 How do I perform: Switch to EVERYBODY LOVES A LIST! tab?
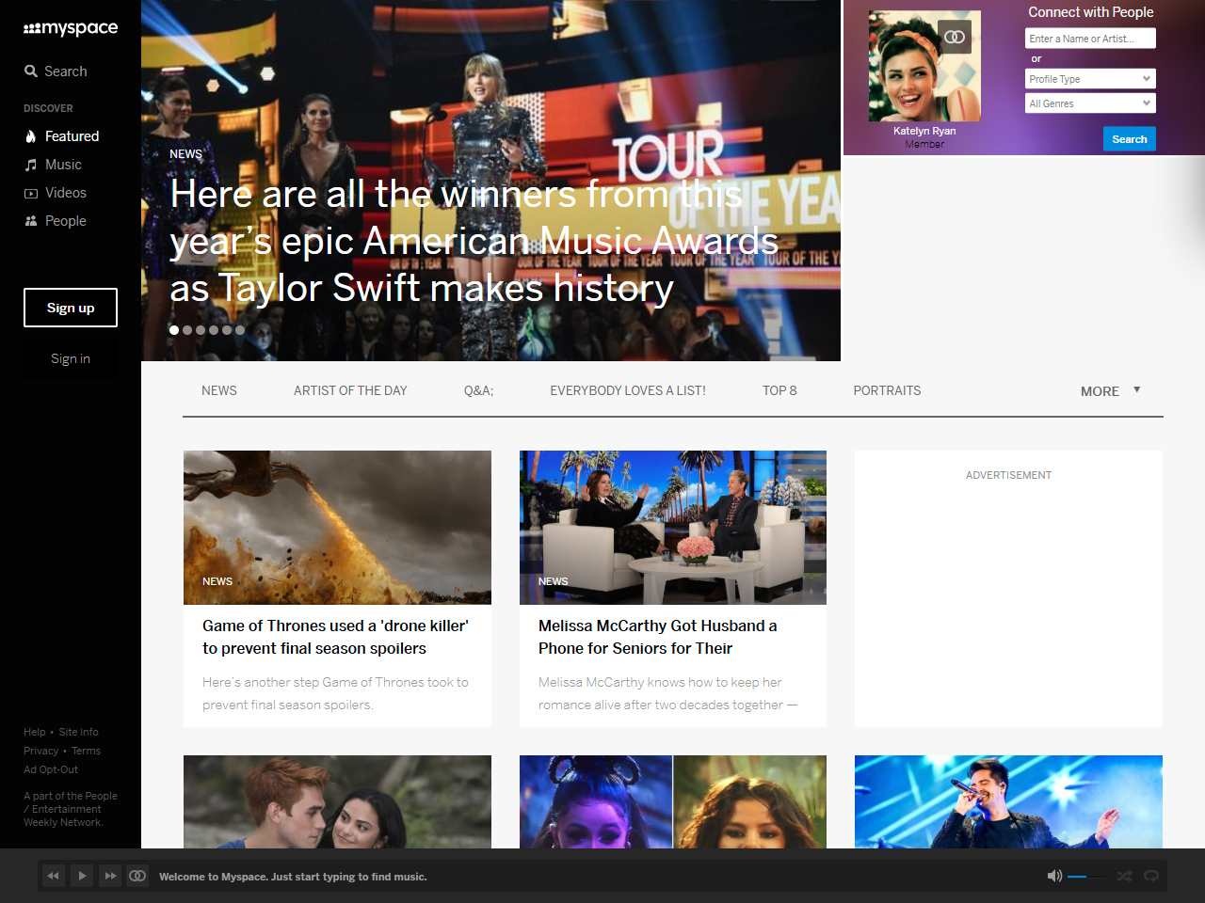point(628,390)
